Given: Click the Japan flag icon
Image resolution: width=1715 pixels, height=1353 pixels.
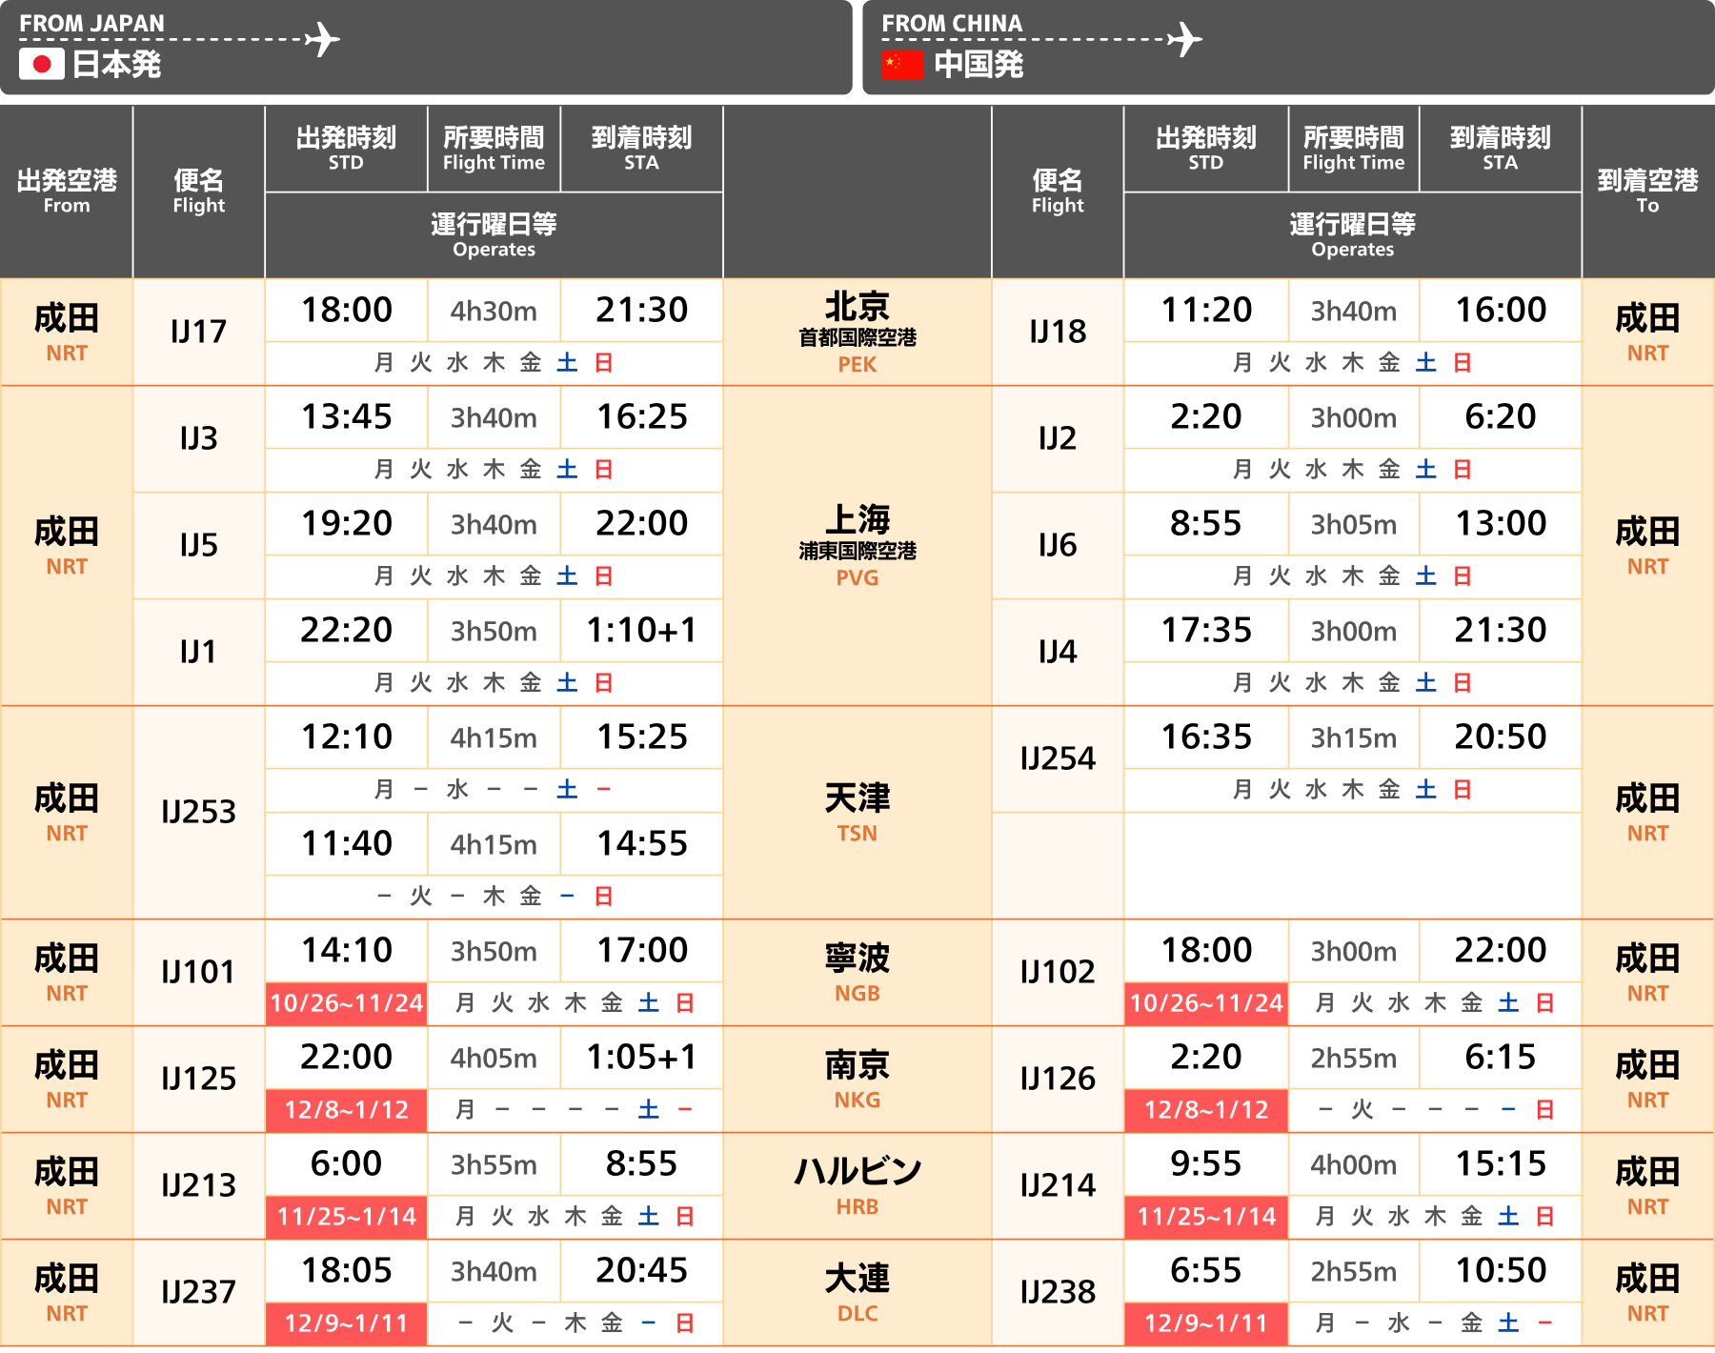Looking at the screenshot, I should click(41, 64).
